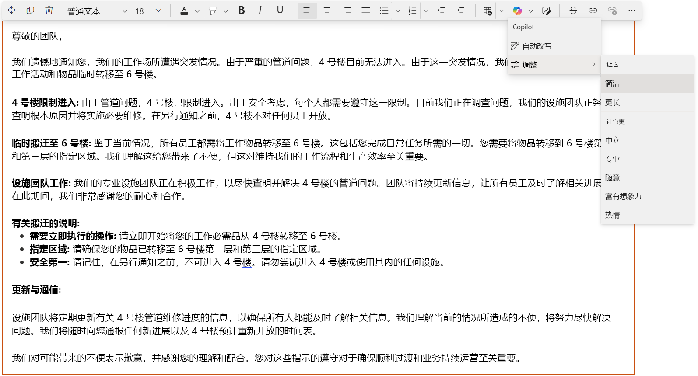Expand the highlight color options arrow
The width and height of the screenshot is (698, 376).
tap(226, 11)
